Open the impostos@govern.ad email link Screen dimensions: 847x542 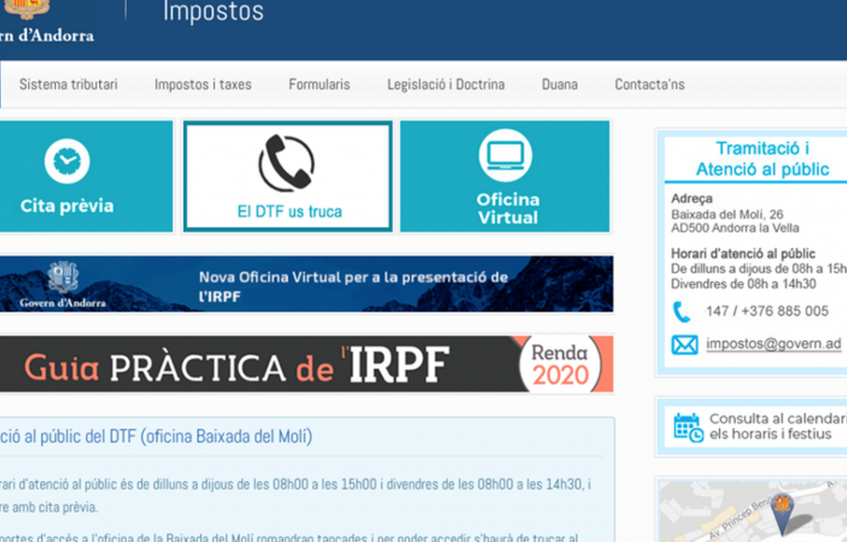(x=773, y=344)
